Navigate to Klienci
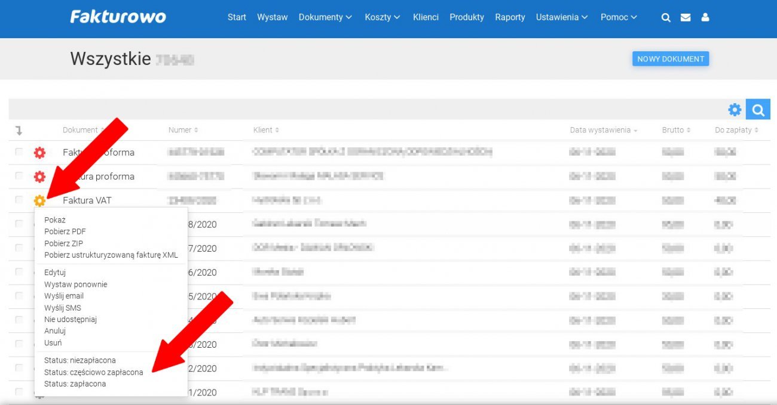Image resolution: width=777 pixels, height=405 pixels. click(426, 17)
